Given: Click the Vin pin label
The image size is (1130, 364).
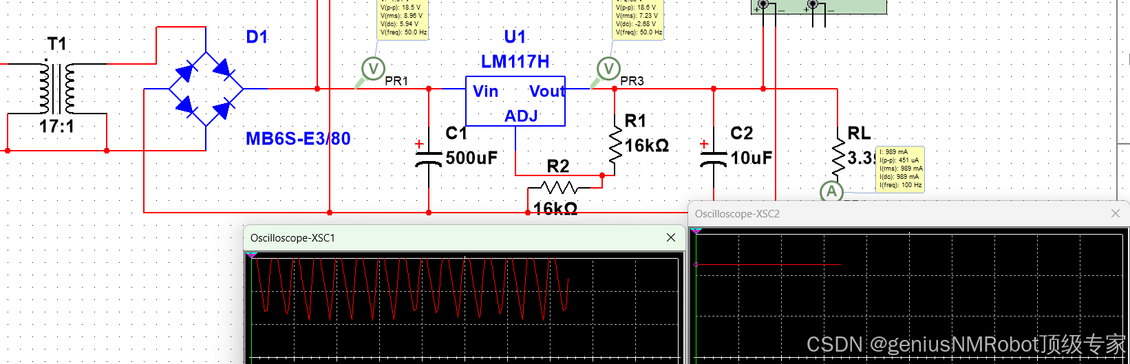Looking at the screenshot, I should pos(485,92).
